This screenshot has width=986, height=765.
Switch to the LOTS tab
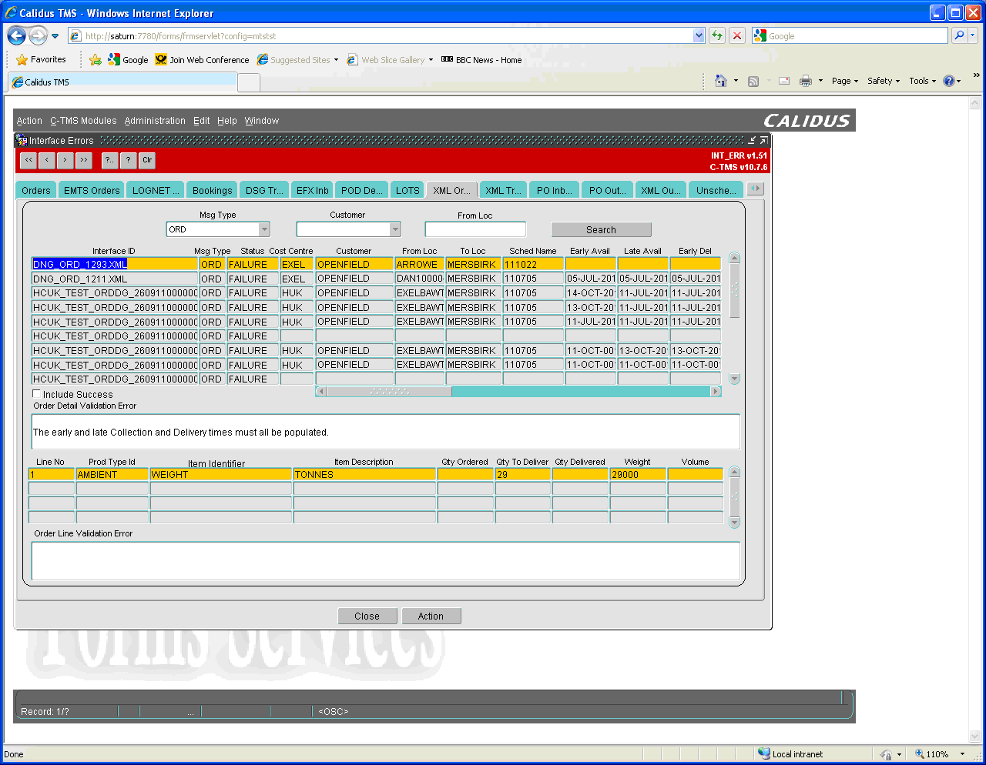tap(407, 190)
